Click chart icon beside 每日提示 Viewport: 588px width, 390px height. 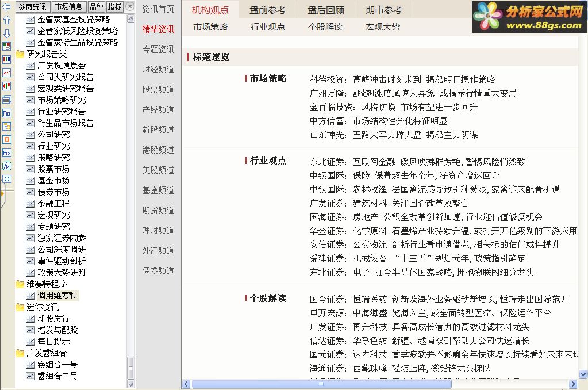coord(30,342)
